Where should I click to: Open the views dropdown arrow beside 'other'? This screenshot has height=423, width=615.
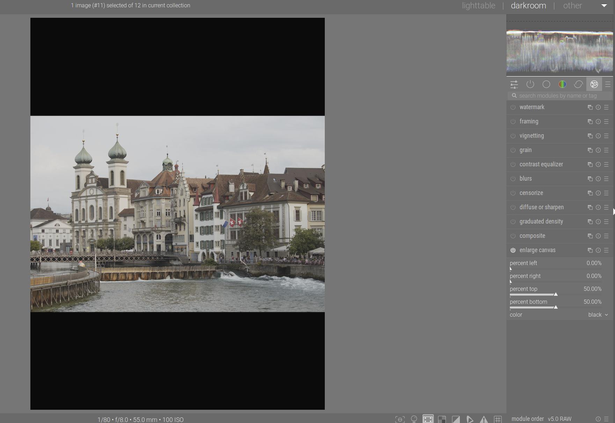[x=604, y=6]
